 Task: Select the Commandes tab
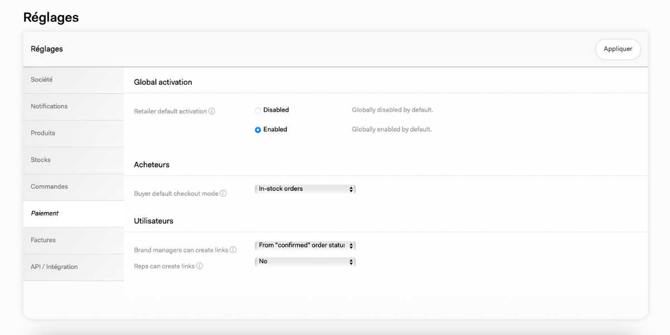coord(73,187)
